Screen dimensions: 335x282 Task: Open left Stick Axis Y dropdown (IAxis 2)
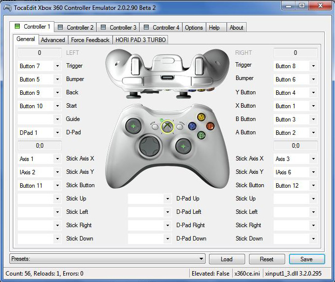40,172
